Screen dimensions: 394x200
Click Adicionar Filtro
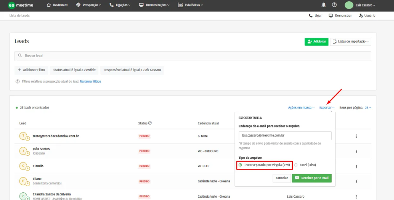click(31, 70)
